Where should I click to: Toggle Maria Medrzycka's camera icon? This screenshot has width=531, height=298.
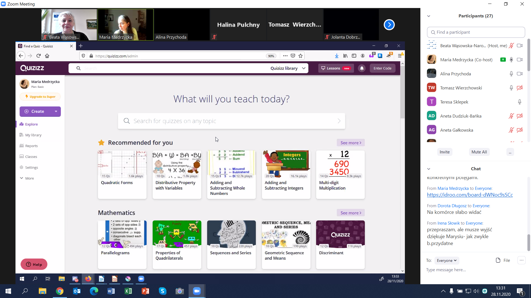click(520, 60)
